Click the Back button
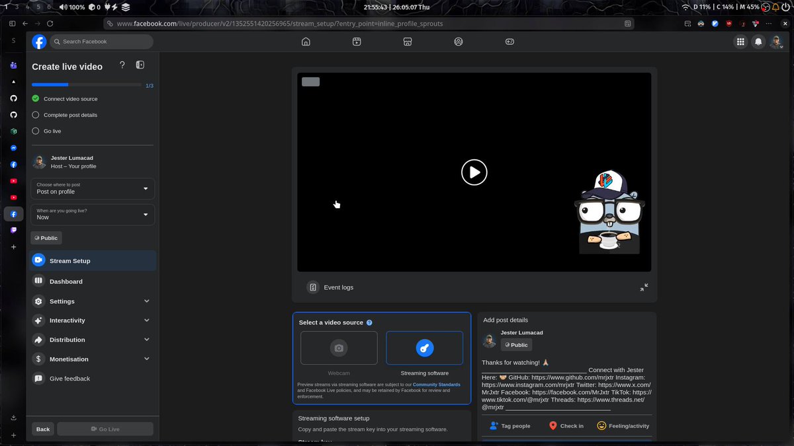Viewport: 794px width, 446px height. tap(43, 429)
